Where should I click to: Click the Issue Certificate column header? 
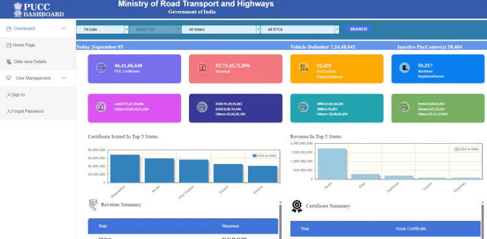pyautogui.click(x=411, y=229)
